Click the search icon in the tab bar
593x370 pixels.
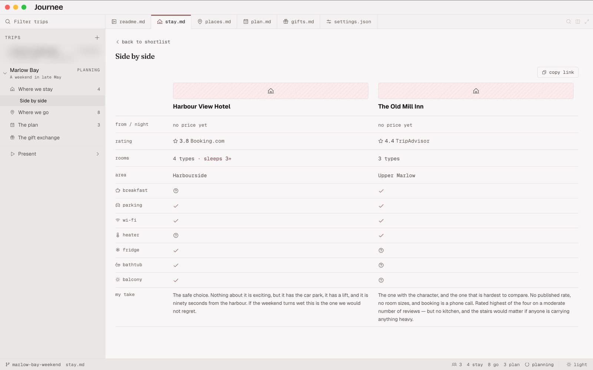568,21
